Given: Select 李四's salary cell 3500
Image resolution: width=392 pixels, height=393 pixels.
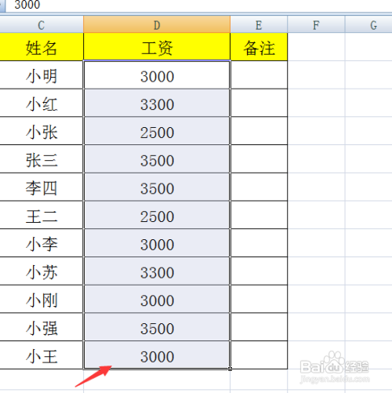Looking at the screenshot, I should coord(157,187).
